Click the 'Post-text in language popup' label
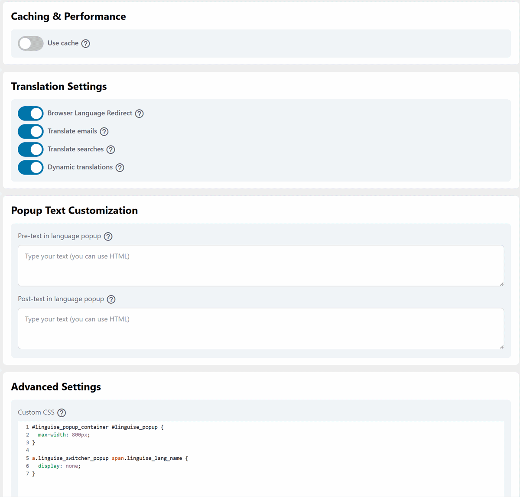520x497 pixels. click(x=61, y=299)
